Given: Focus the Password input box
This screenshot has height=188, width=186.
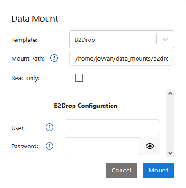Looking at the screenshot, I should [x=102, y=146].
